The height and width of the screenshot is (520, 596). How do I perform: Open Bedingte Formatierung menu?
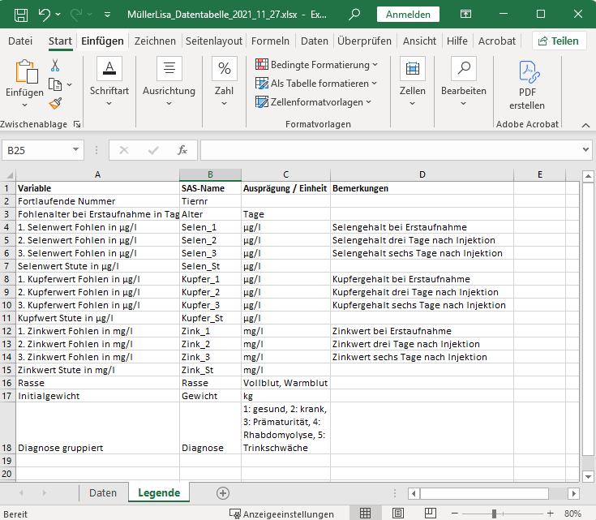pyautogui.click(x=316, y=65)
